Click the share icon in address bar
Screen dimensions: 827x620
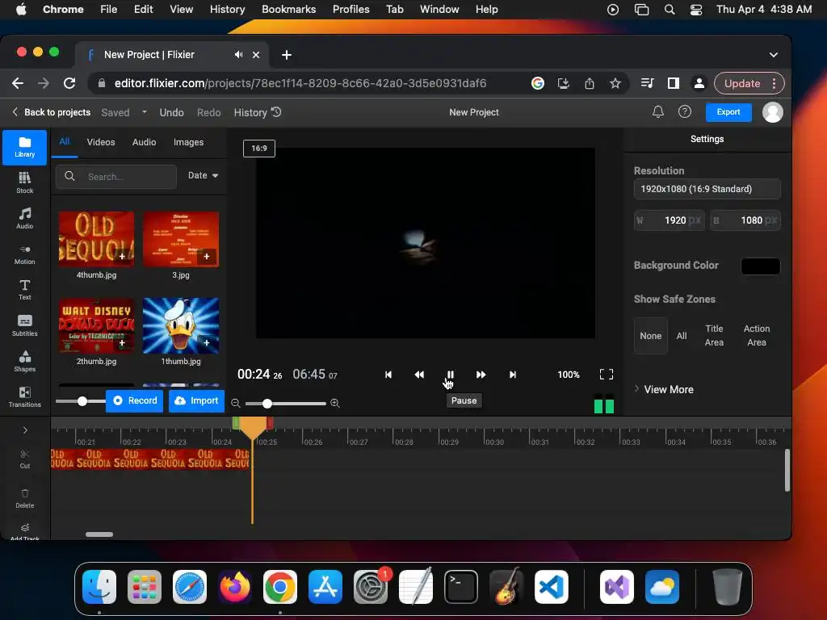pos(589,83)
